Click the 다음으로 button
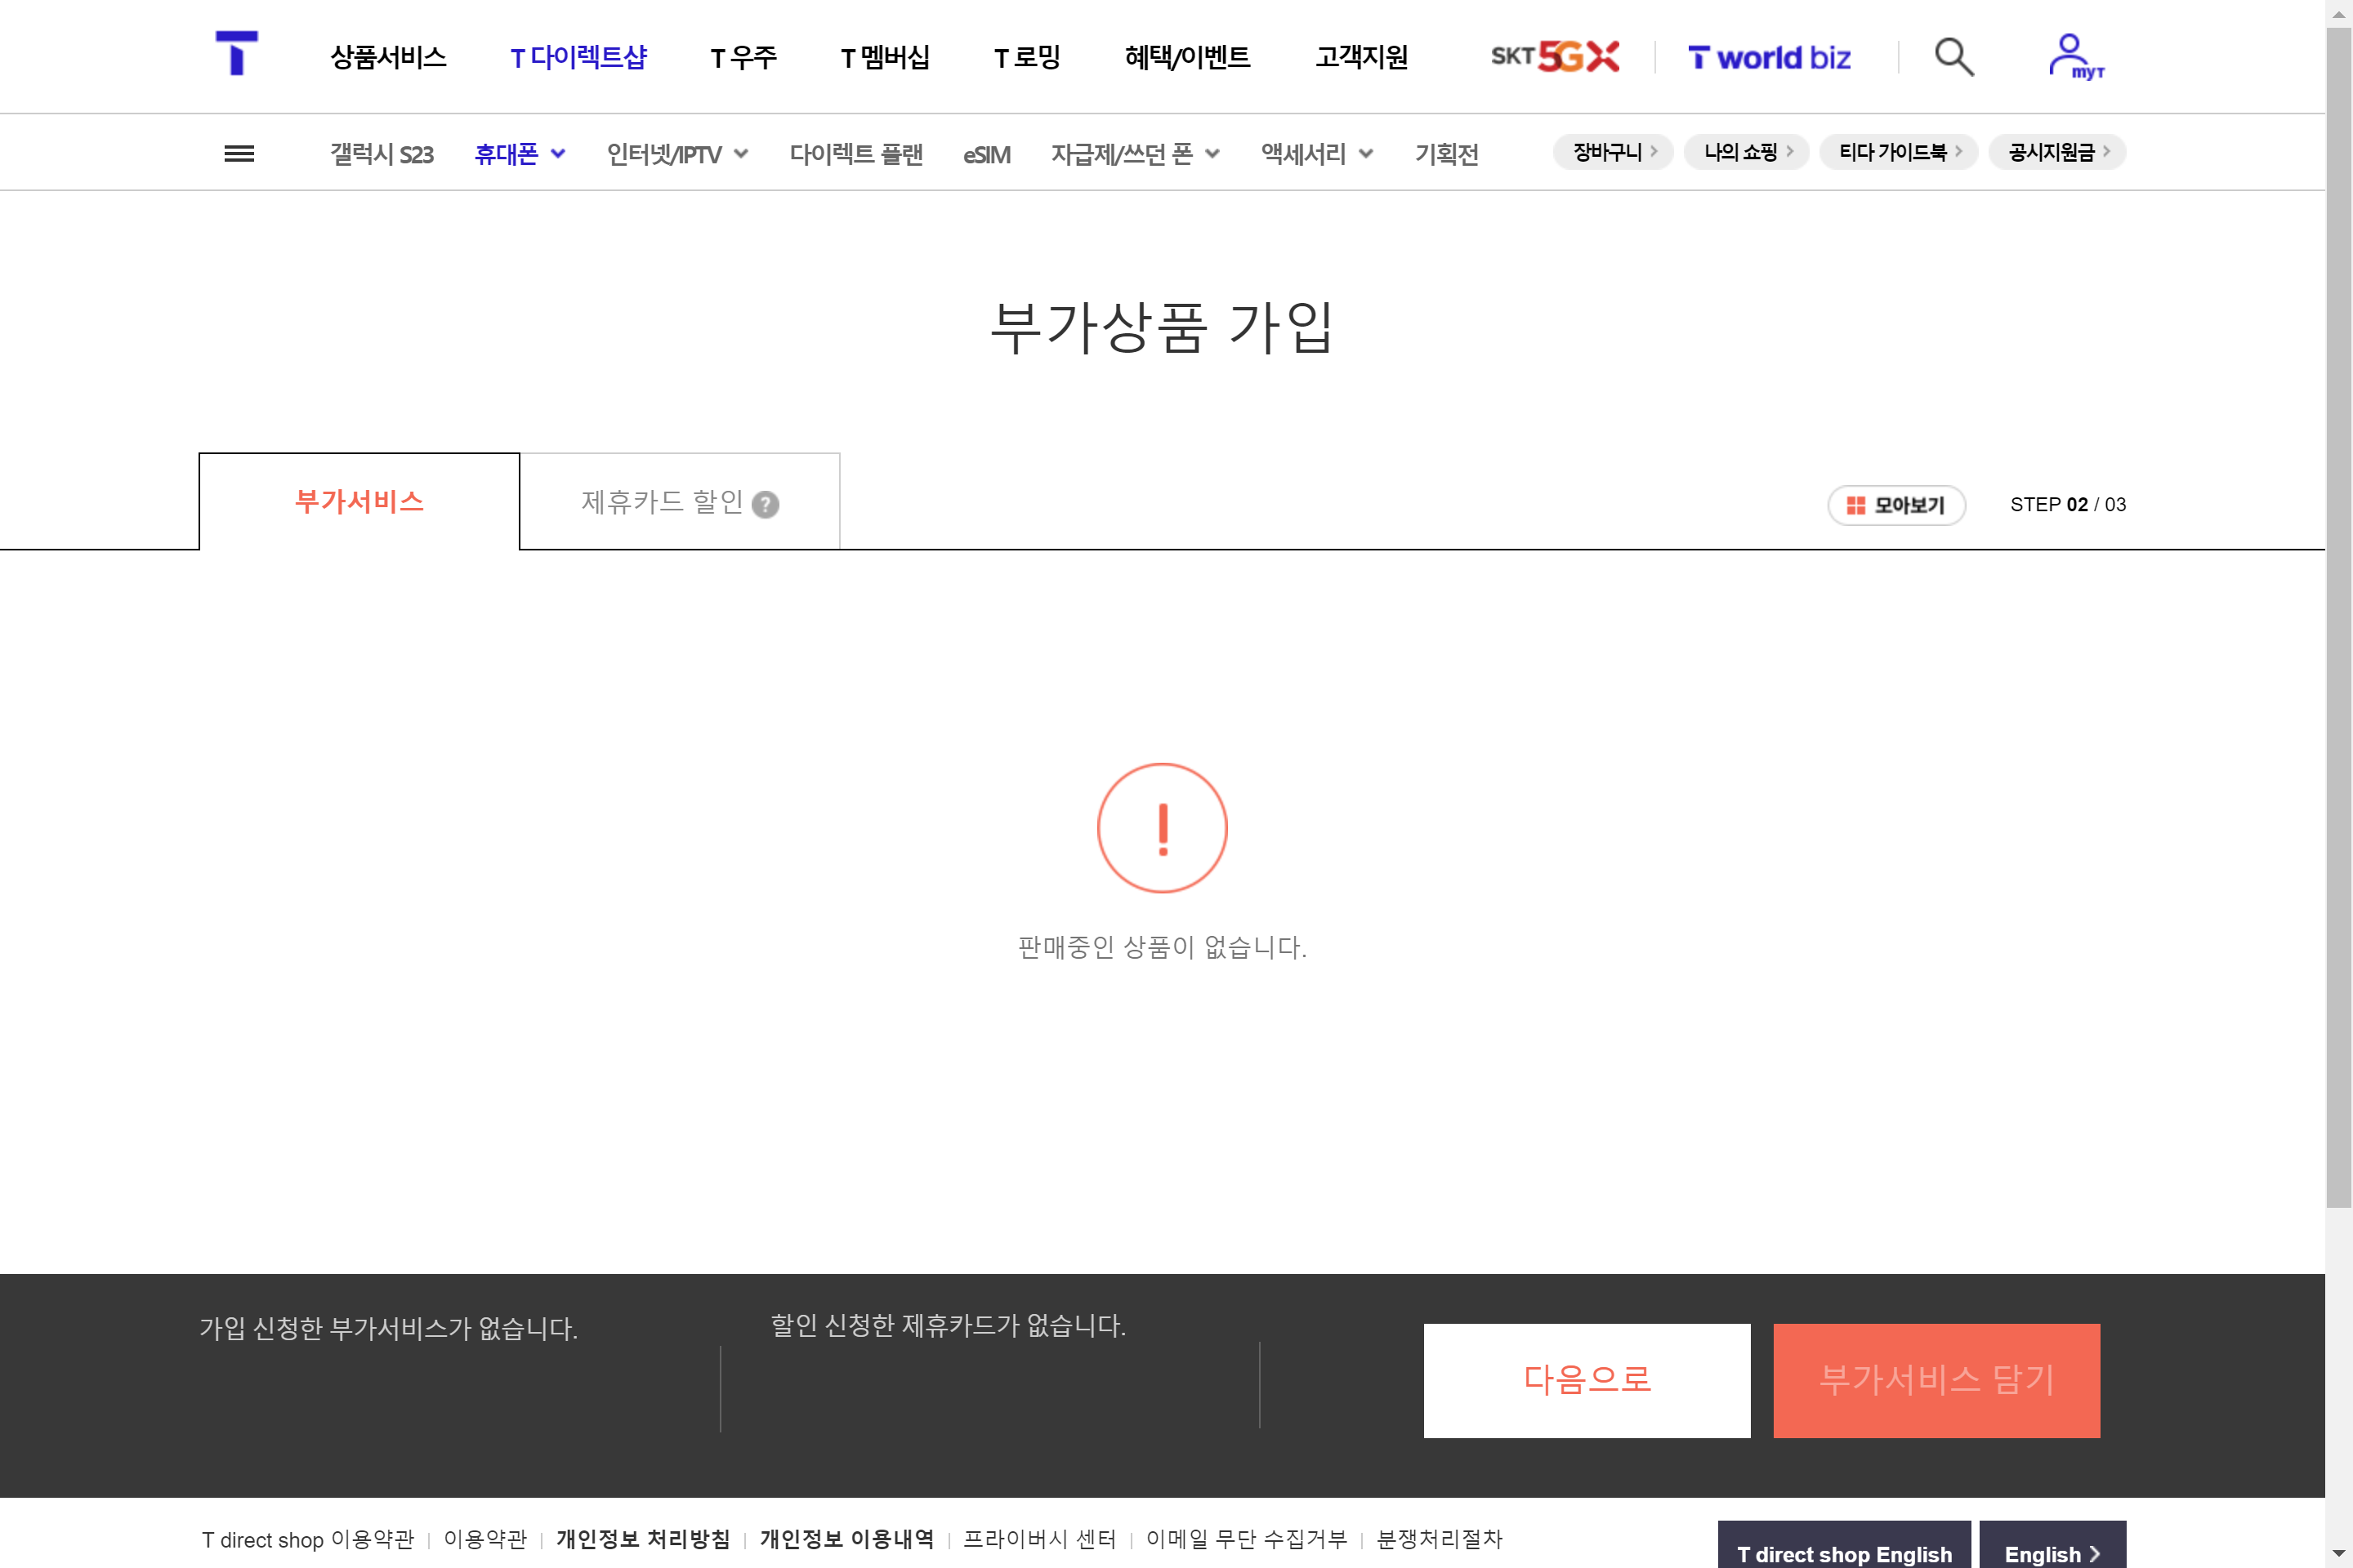Image resolution: width=2353 pixels, height=1568 pixels. [1587, 1380]
